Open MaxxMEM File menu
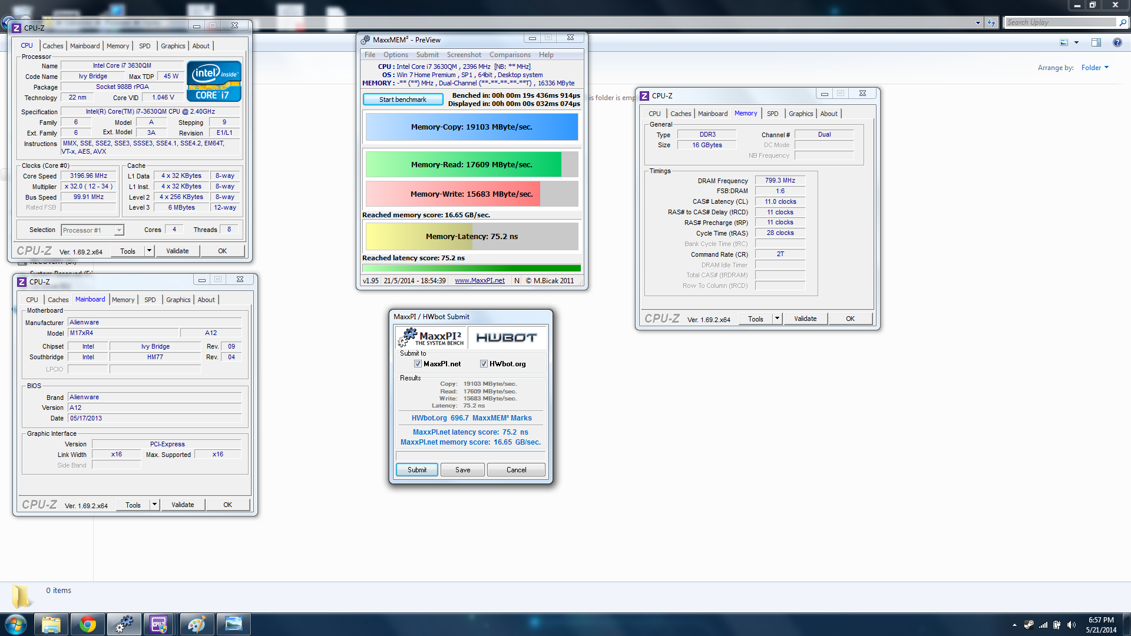This screenshot has width=1131, height=636. tap(370, 55)
